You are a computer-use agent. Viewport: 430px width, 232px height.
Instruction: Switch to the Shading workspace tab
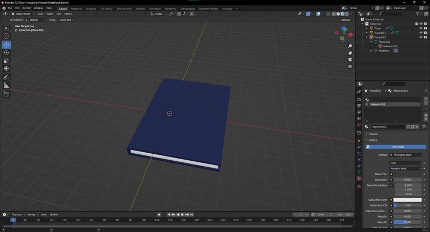tap(140, 9)
